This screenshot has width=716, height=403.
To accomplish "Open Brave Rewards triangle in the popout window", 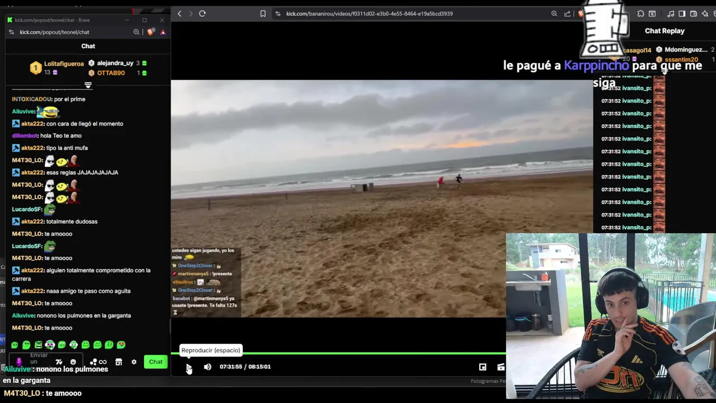I will pyautogui.click(x=163, y=32).
